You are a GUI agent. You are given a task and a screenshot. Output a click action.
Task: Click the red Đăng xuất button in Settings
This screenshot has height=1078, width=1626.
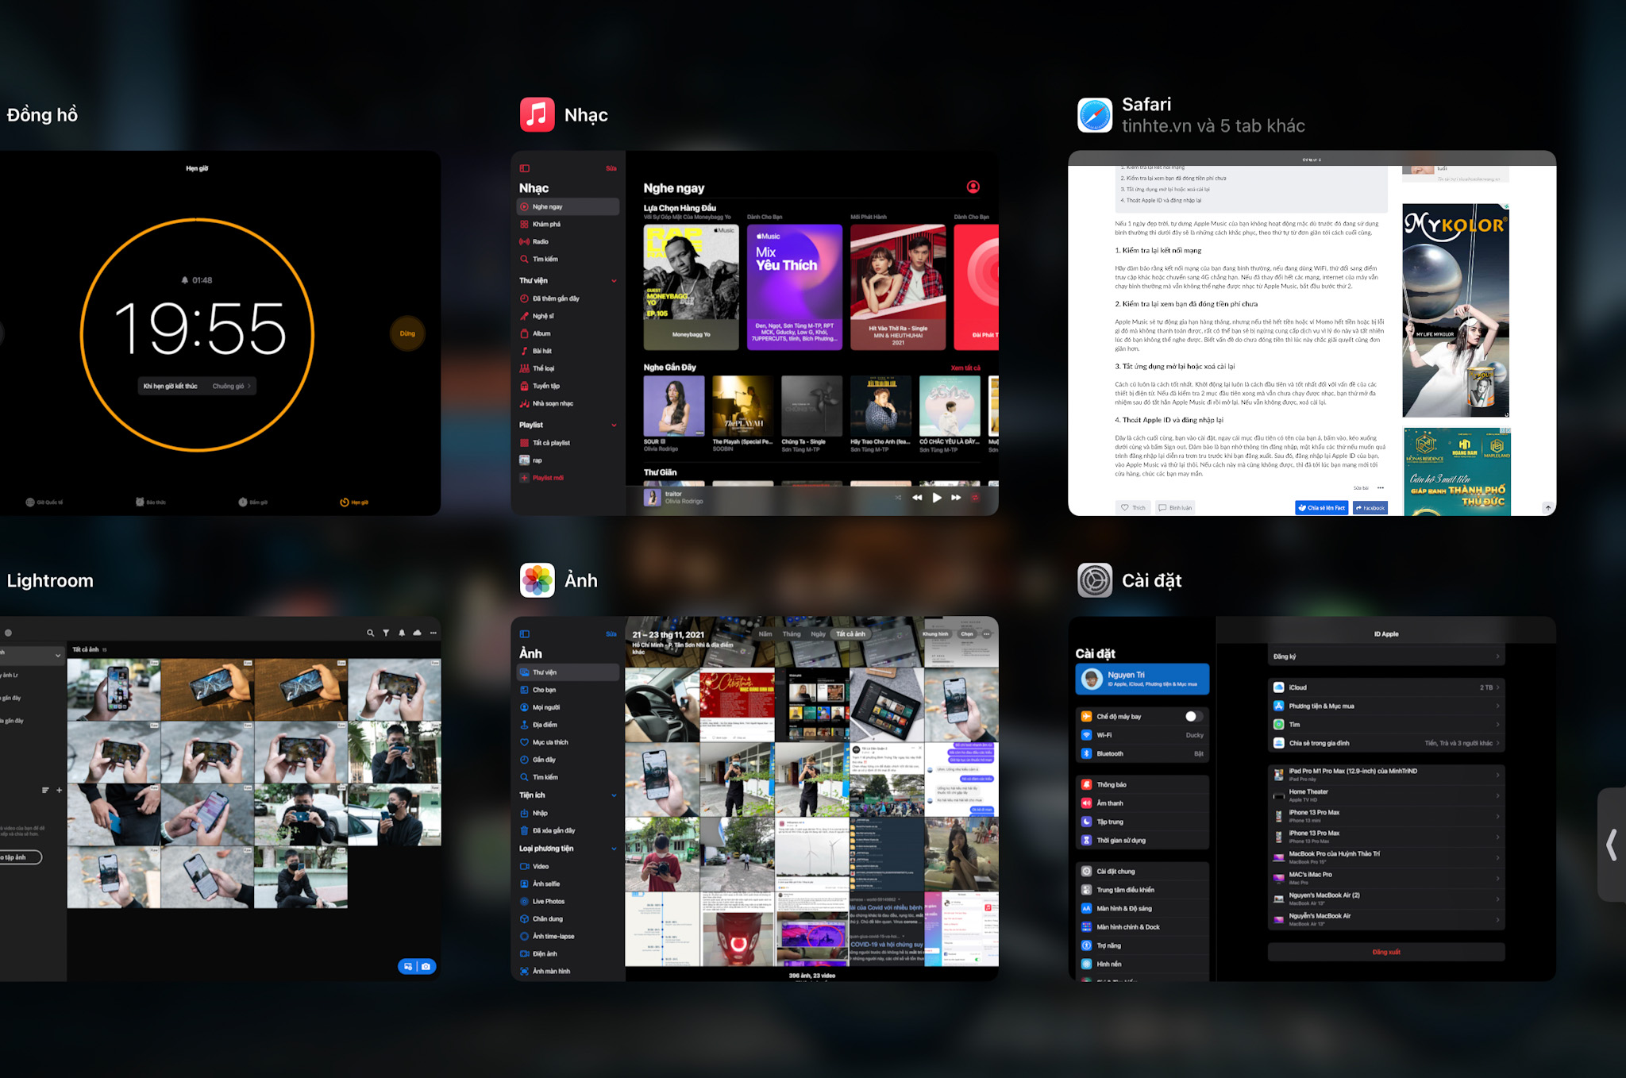[1386, 952]
